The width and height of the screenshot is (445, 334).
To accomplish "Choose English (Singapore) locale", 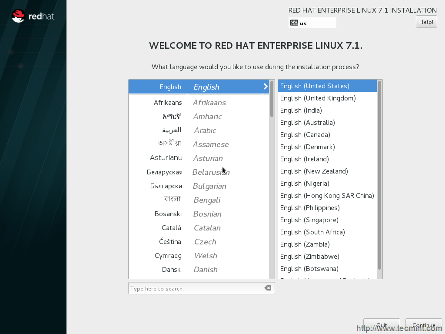I will click(x=328, y=220).
